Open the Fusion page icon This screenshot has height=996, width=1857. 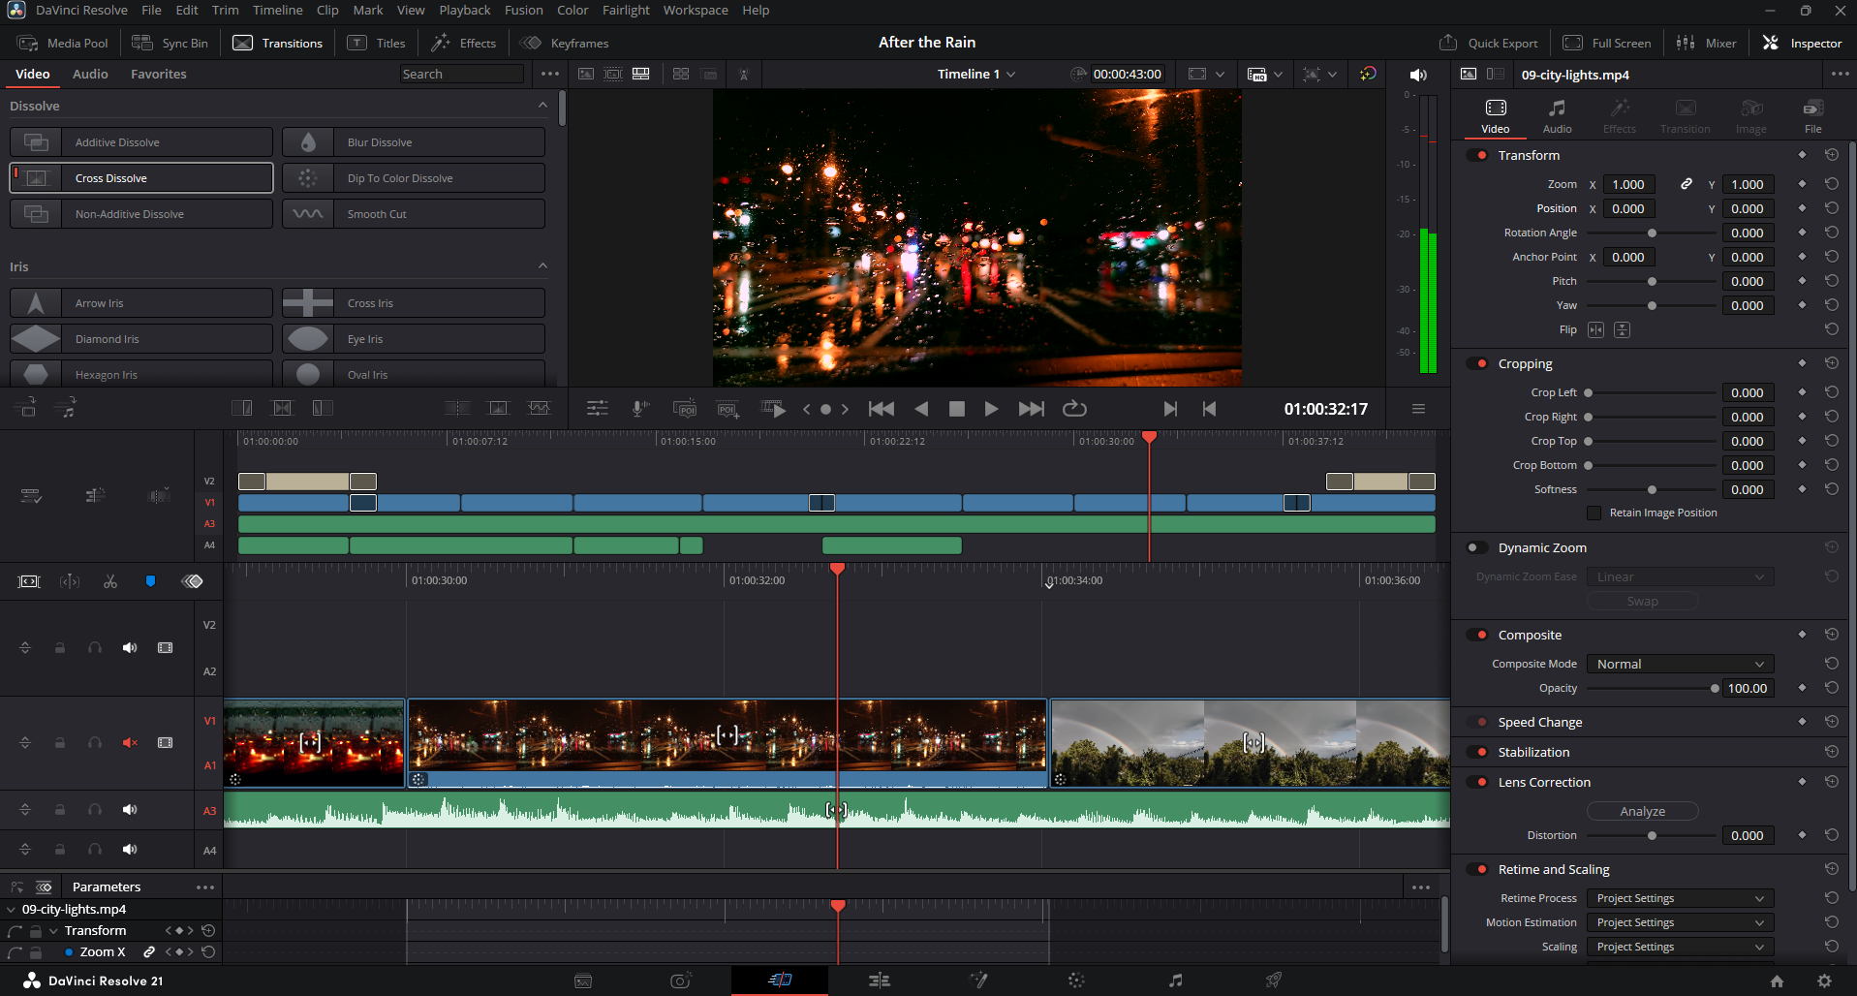978,980
